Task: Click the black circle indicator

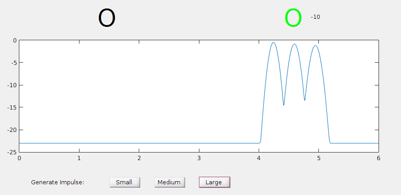Action: (x=107, y=18)
